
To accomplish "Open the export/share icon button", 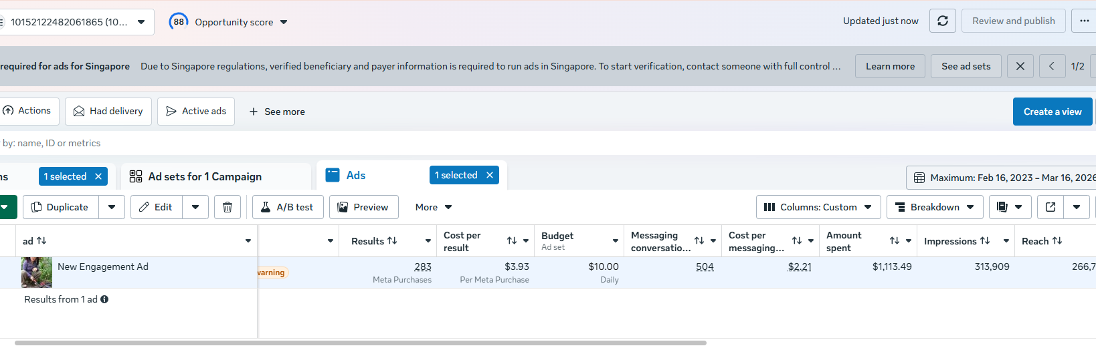I will (x=1051, y=207).
